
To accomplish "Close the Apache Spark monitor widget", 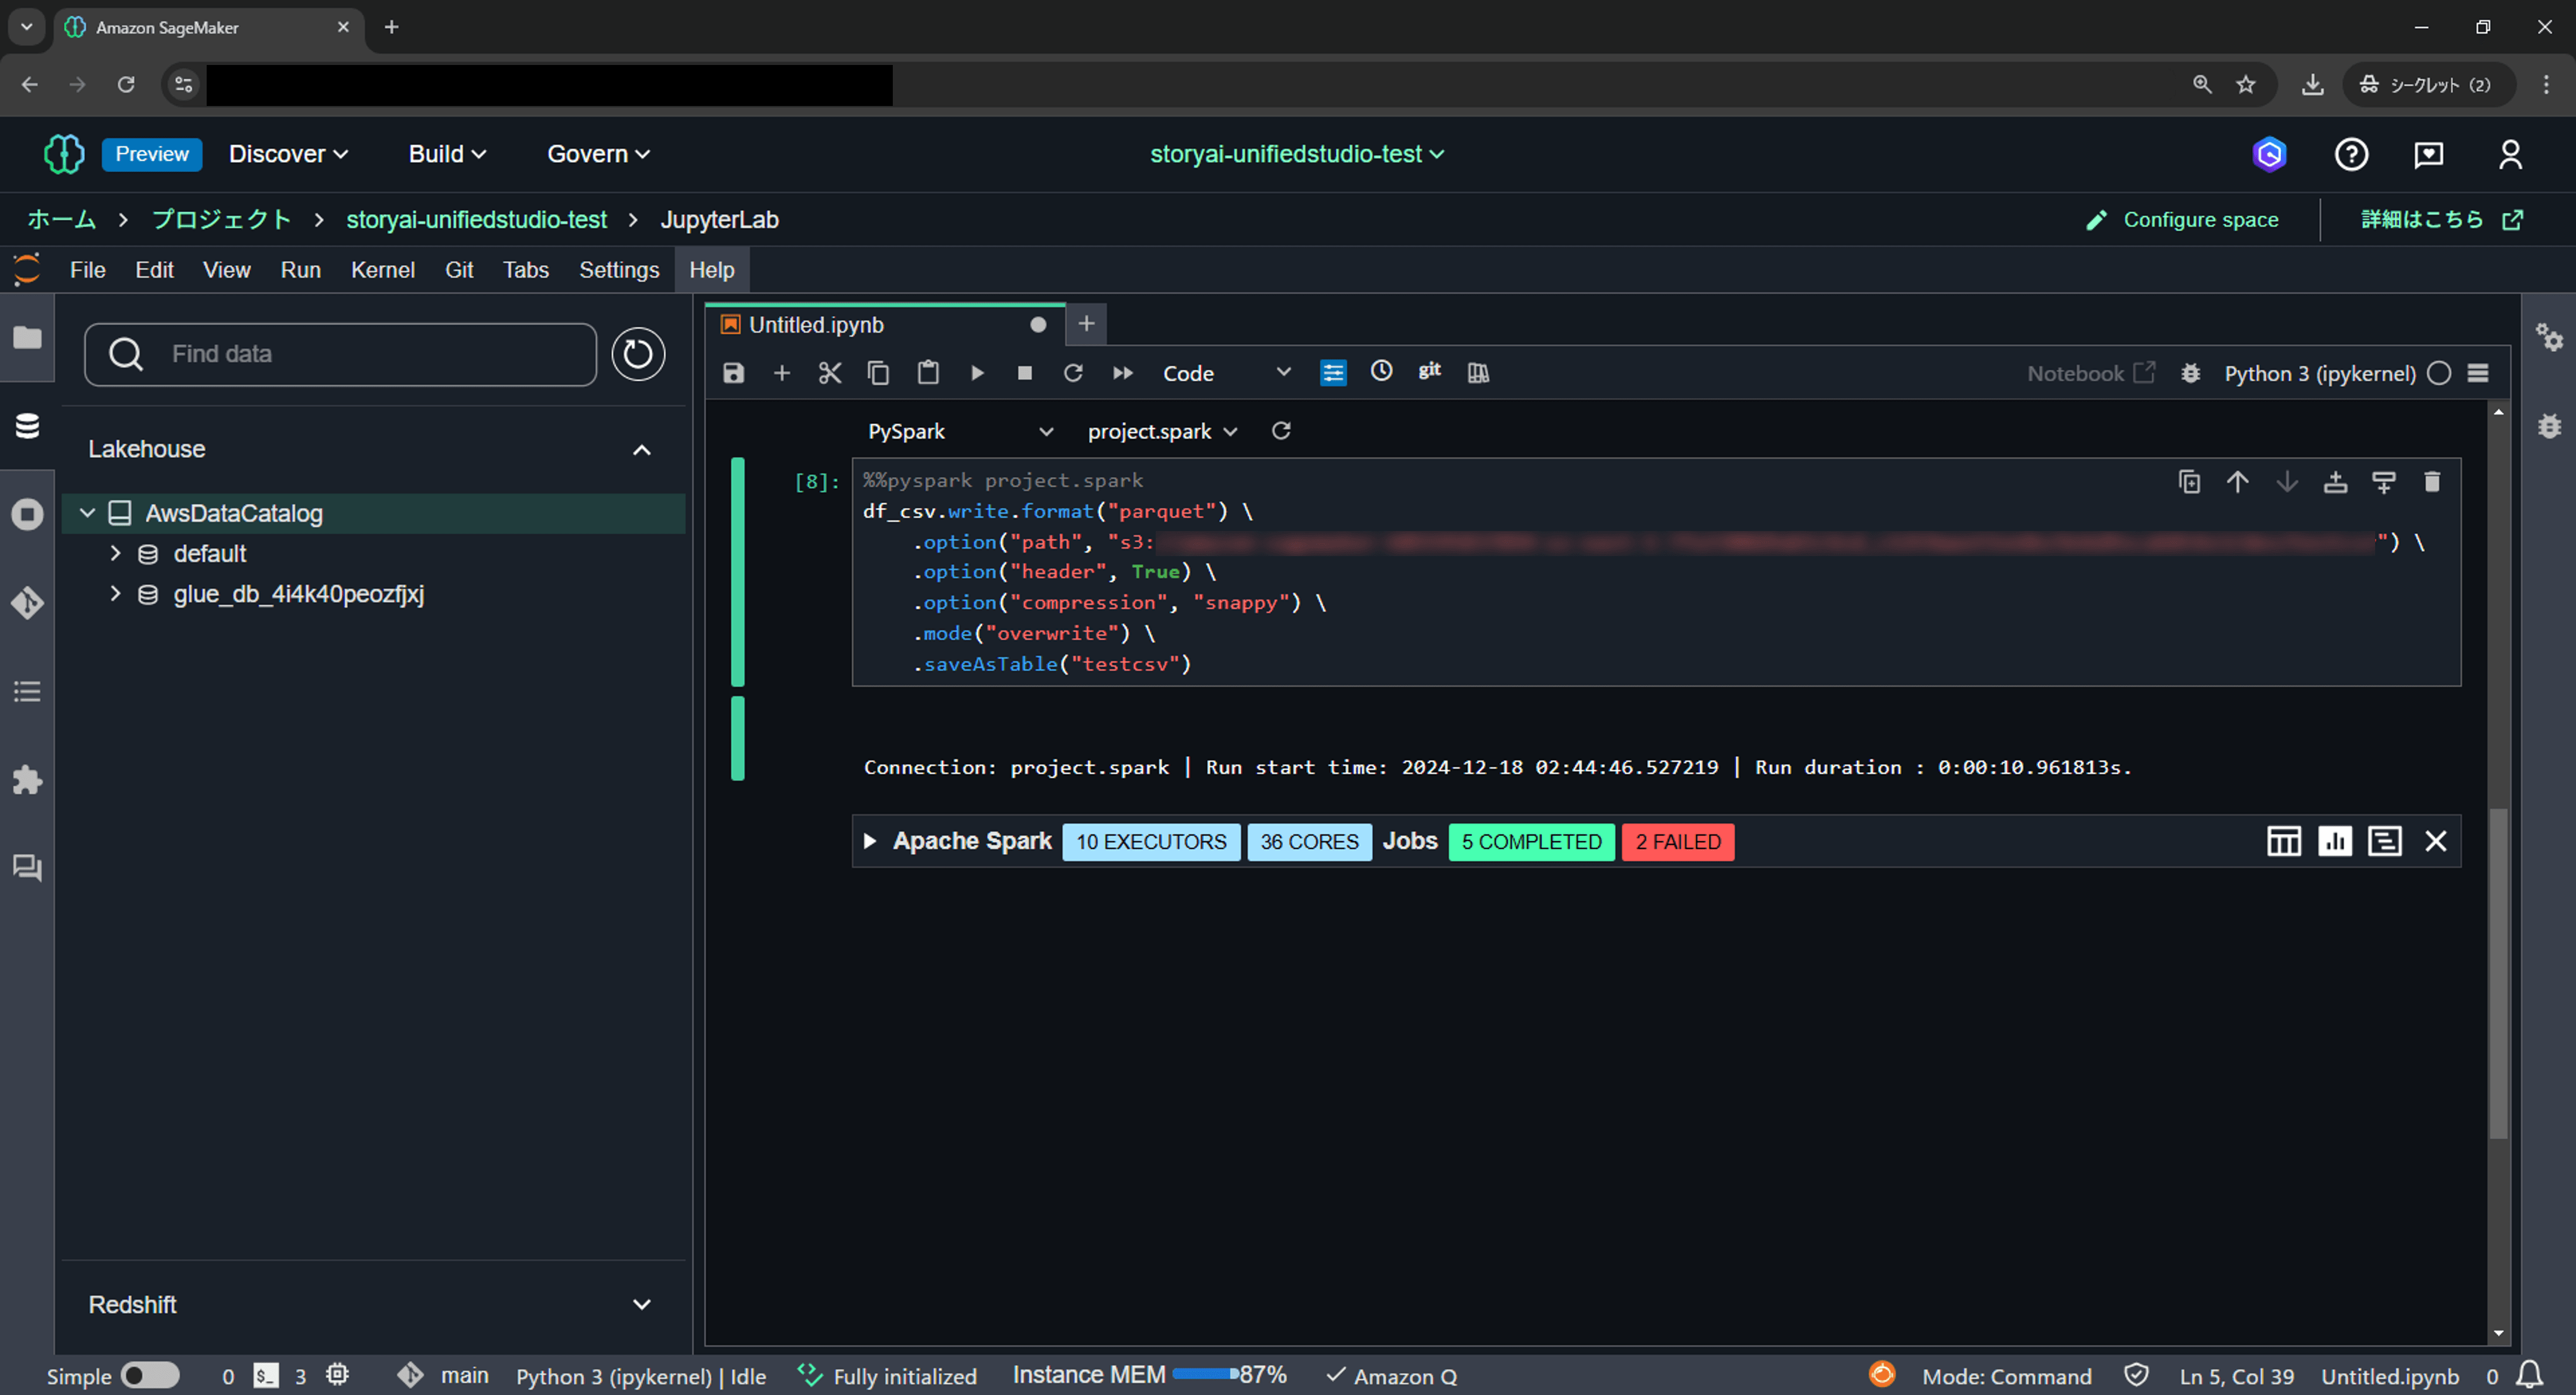I will pyautogui.click(x=2436, y=842).
